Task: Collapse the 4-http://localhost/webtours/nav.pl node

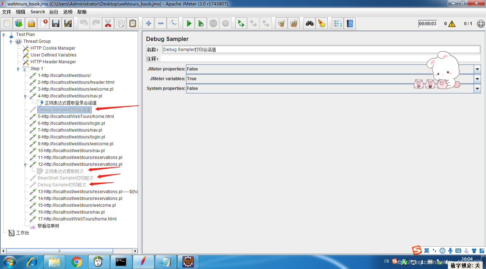Action: 25,96
